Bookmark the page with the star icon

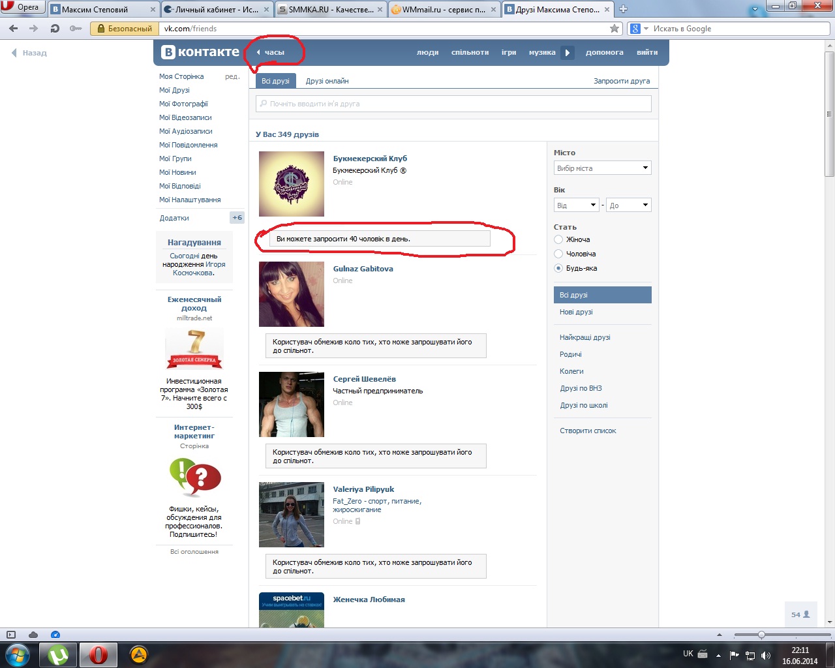point(614,29)
